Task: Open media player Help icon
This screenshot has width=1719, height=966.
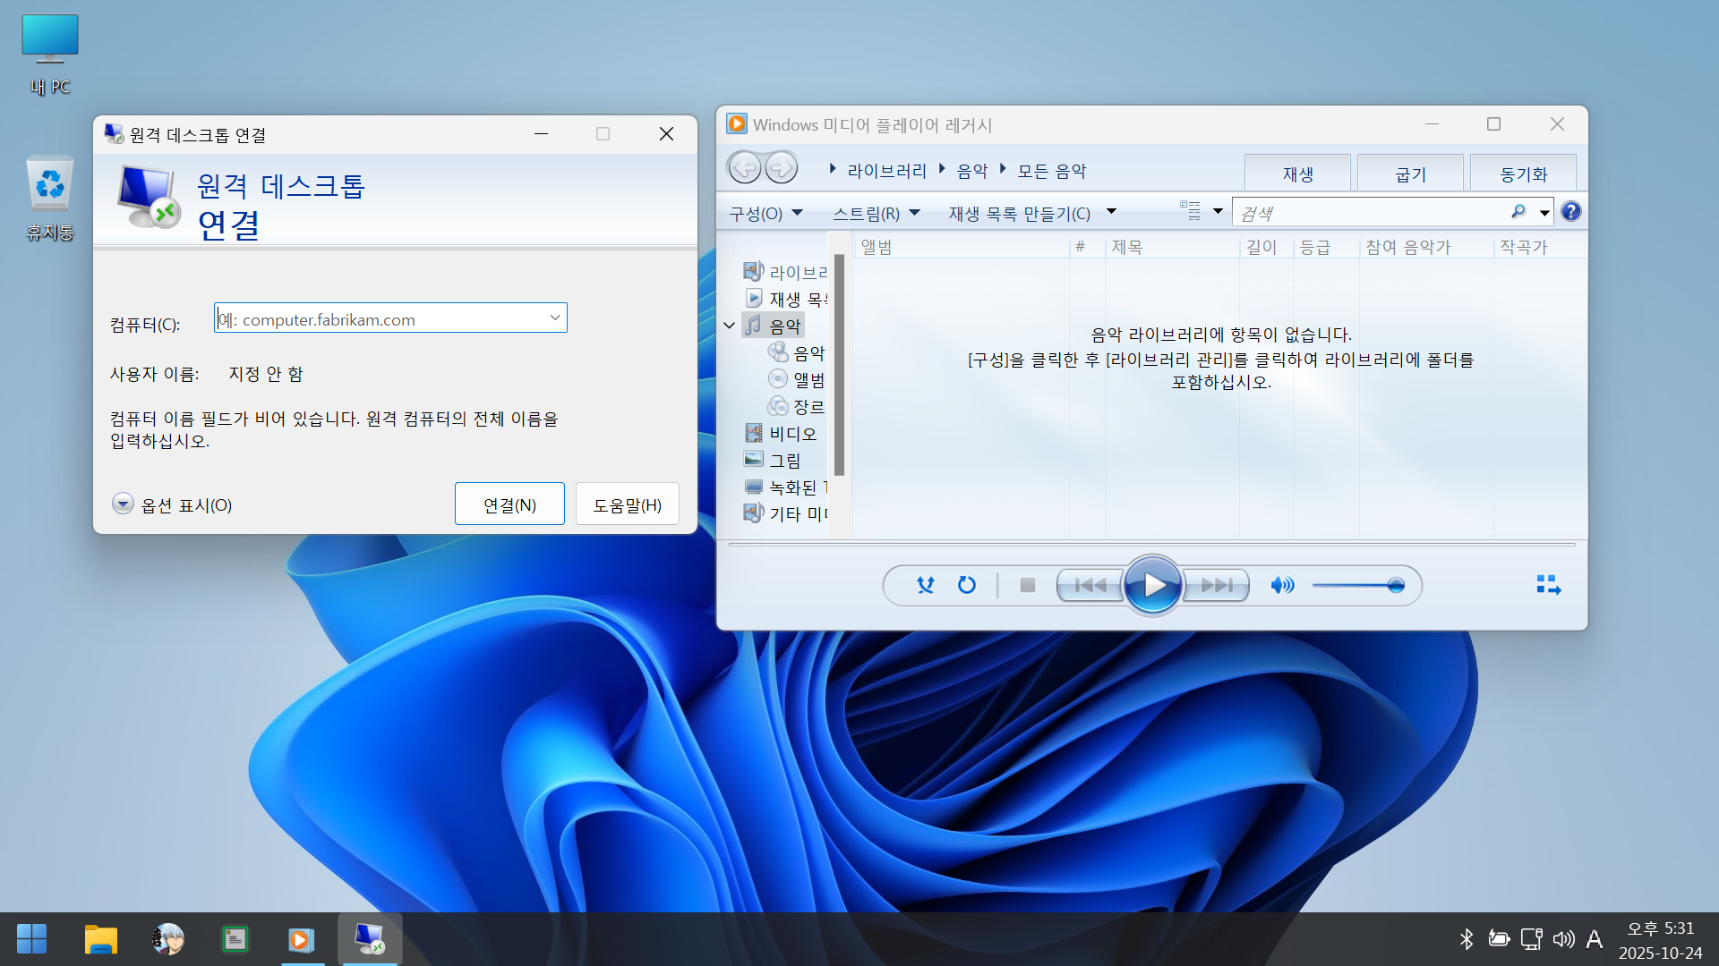Action: 1570,212
